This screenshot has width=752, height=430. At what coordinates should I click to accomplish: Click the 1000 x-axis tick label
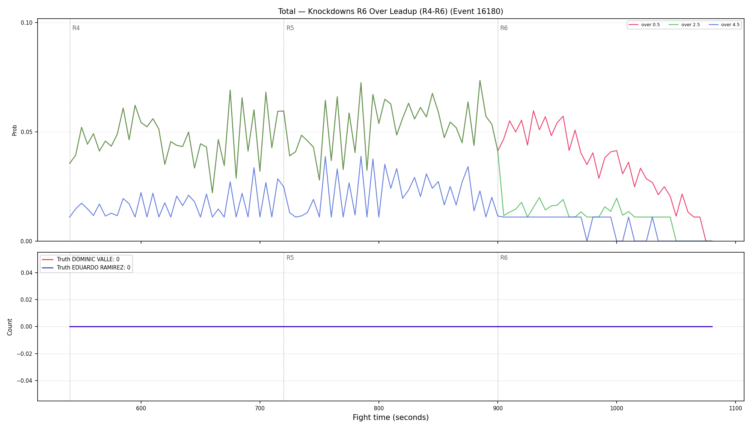point(617,408)
